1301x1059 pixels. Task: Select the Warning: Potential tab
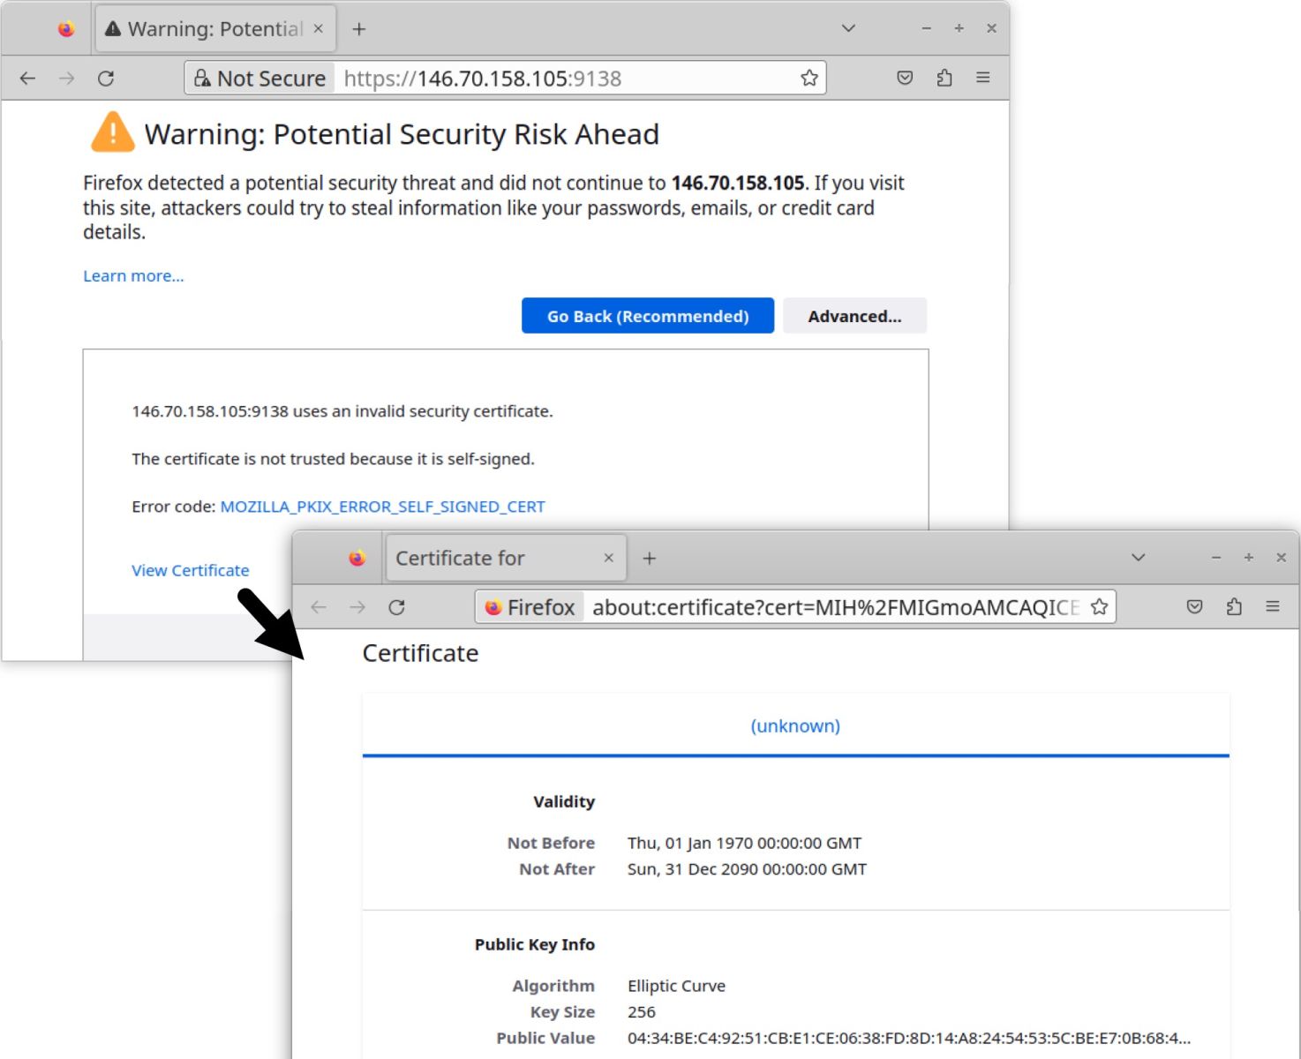tap(214, 29)
